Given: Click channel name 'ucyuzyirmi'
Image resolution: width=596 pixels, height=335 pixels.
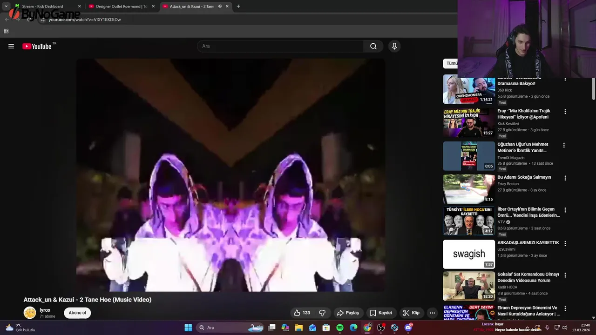Looking at the screenshot, I should pos(506,249).
